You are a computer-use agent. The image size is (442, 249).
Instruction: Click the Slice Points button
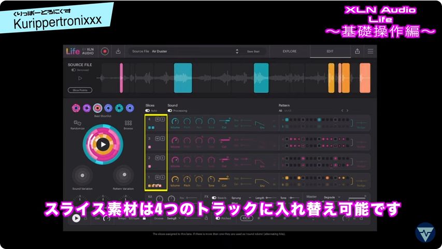point(80,90)
